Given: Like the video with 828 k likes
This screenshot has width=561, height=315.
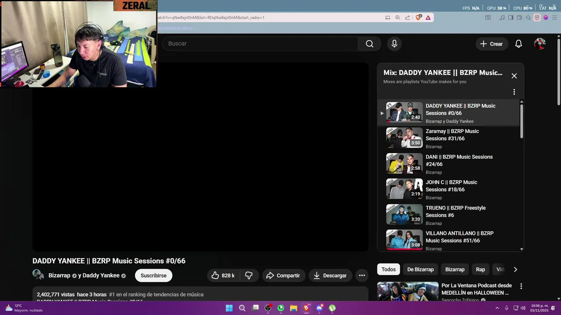Looking at the screenshot, I should click(x=223, y=276).
